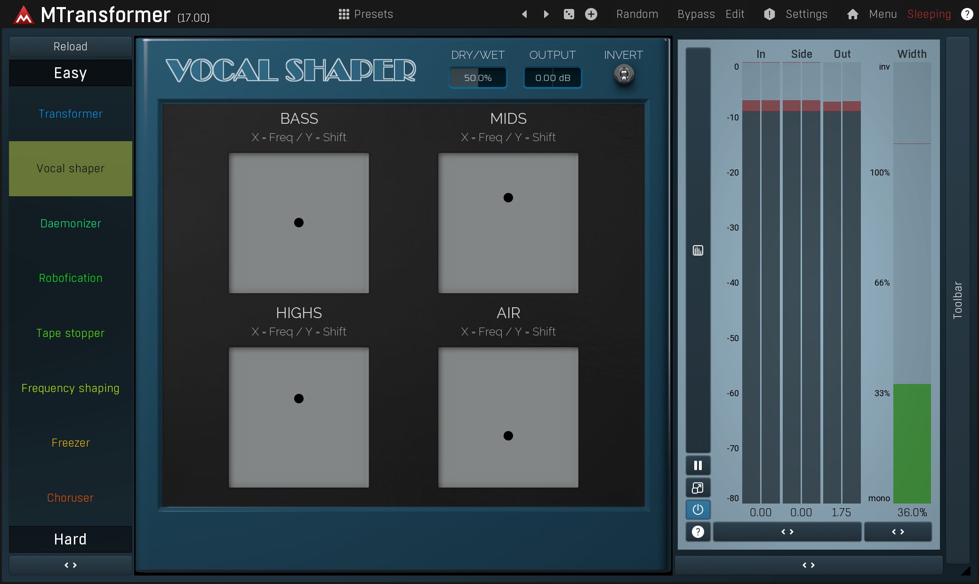Screen dimensions: 979x584
Task: Click the meter display mode icon
Action: pos(698,250)
